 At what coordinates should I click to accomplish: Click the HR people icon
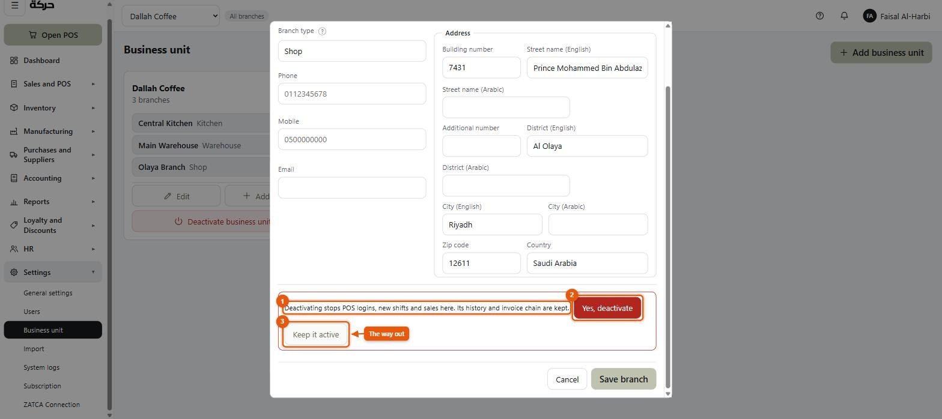14,249
